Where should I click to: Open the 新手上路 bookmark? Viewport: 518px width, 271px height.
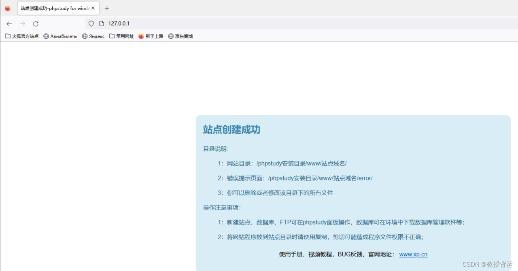151,36
